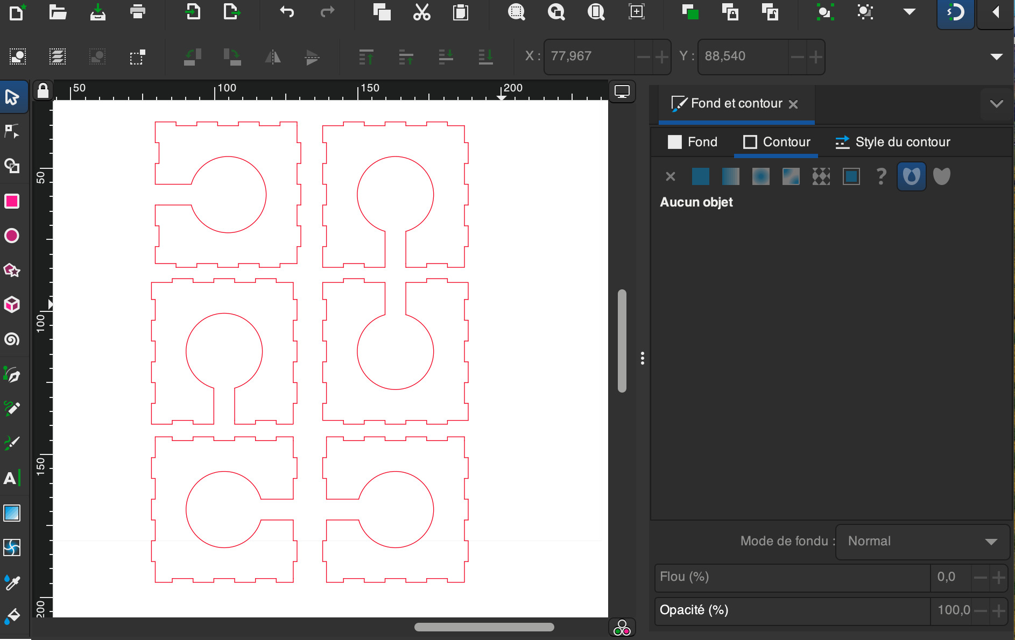
Task: Toggle snapping on or off
Action: (x=955, y=13)
